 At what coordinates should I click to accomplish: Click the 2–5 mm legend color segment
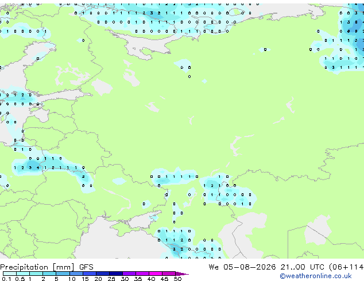(x=49, y=274)
